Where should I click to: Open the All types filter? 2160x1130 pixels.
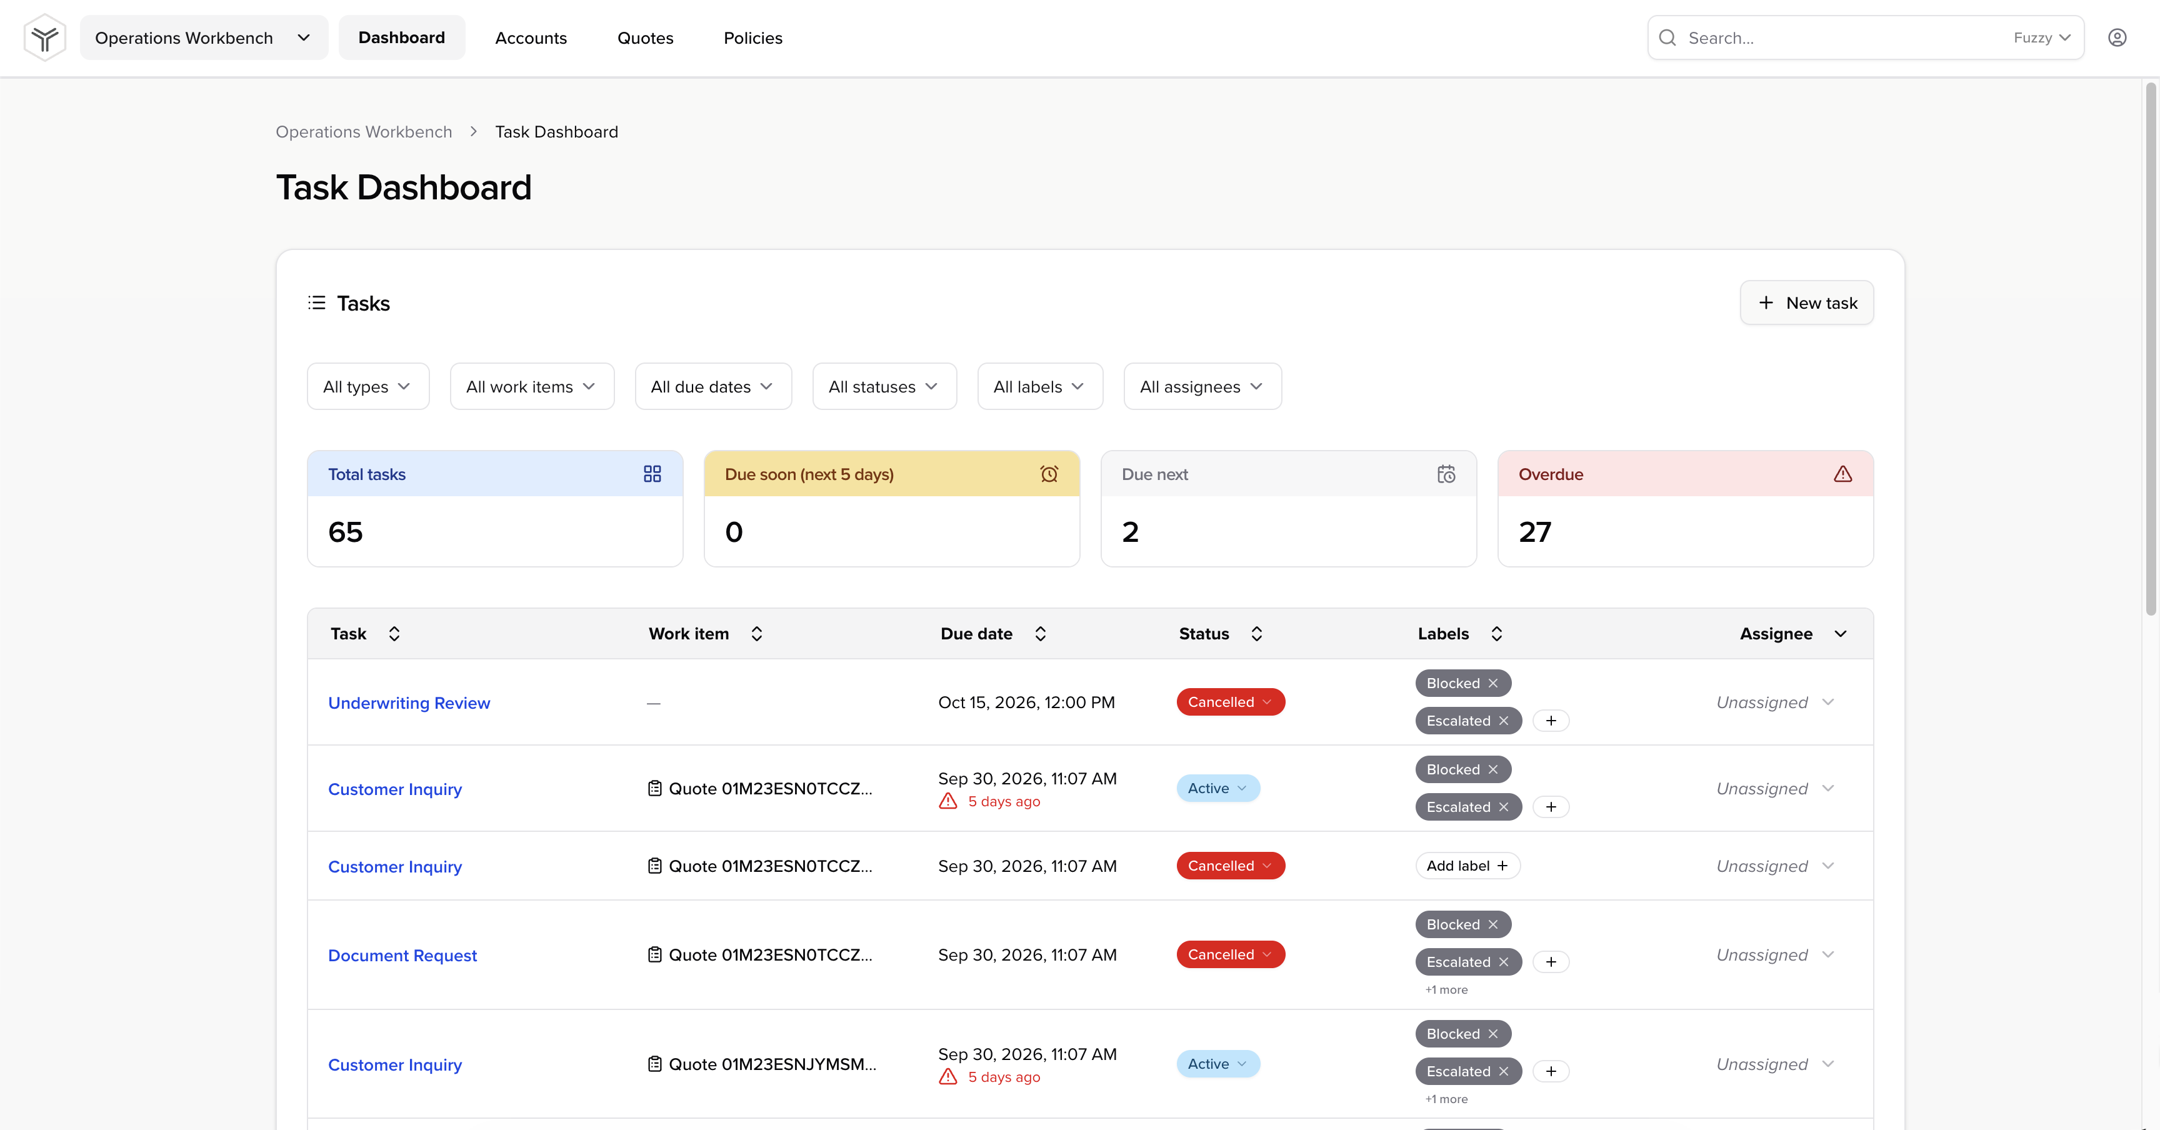point(368,386)
